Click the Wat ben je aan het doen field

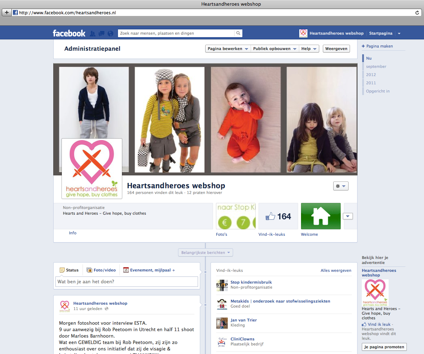coord(127,281)
